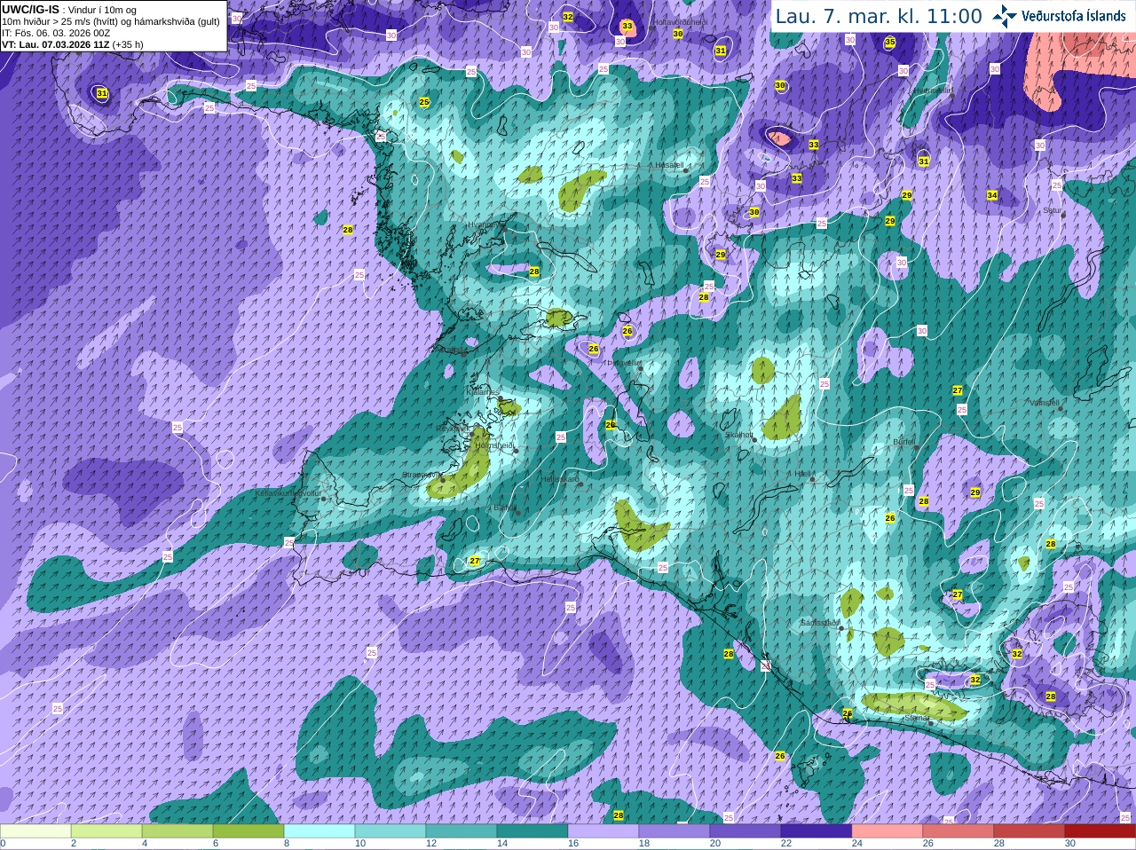The width and height of the screenshot is (1136, 850).
Task: Pick the 28–30 m/s red legend swatch
Action: tap(1029, 831)
